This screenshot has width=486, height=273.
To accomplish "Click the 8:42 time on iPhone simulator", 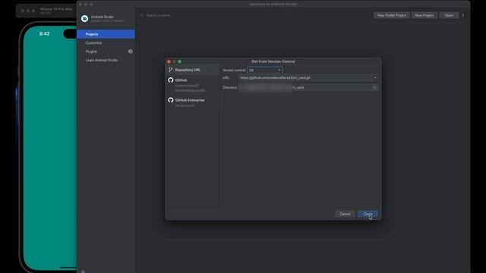I will coord(44,33).
